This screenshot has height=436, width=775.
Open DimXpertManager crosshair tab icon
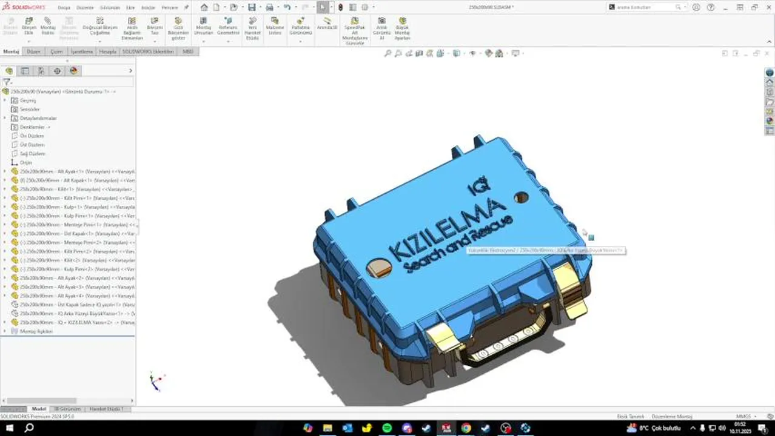pyautogui.click(x=58, y=71)
